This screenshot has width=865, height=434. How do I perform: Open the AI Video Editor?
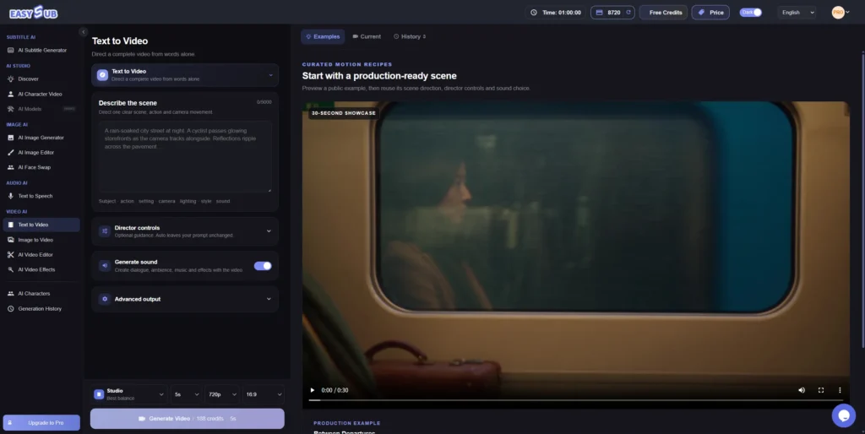pos(41,255)
